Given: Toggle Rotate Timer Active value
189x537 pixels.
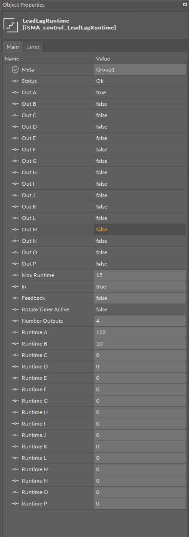Looking at the screenshot, I should (x=140, y=310).
